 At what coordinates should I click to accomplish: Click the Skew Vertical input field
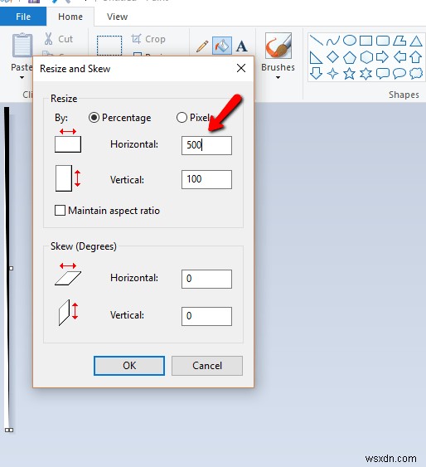pos(206,316)
